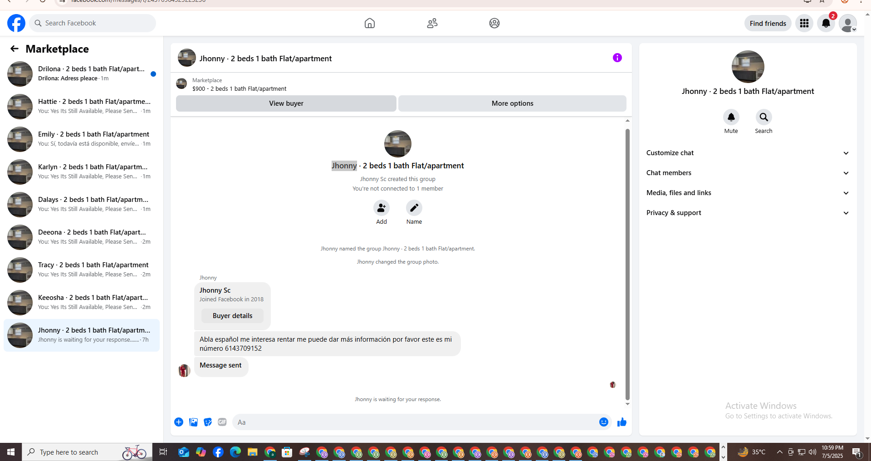The height and width of the screenshot is (461, 871).
Task: Show hidden system tray icons
Action: click(779, 452)
